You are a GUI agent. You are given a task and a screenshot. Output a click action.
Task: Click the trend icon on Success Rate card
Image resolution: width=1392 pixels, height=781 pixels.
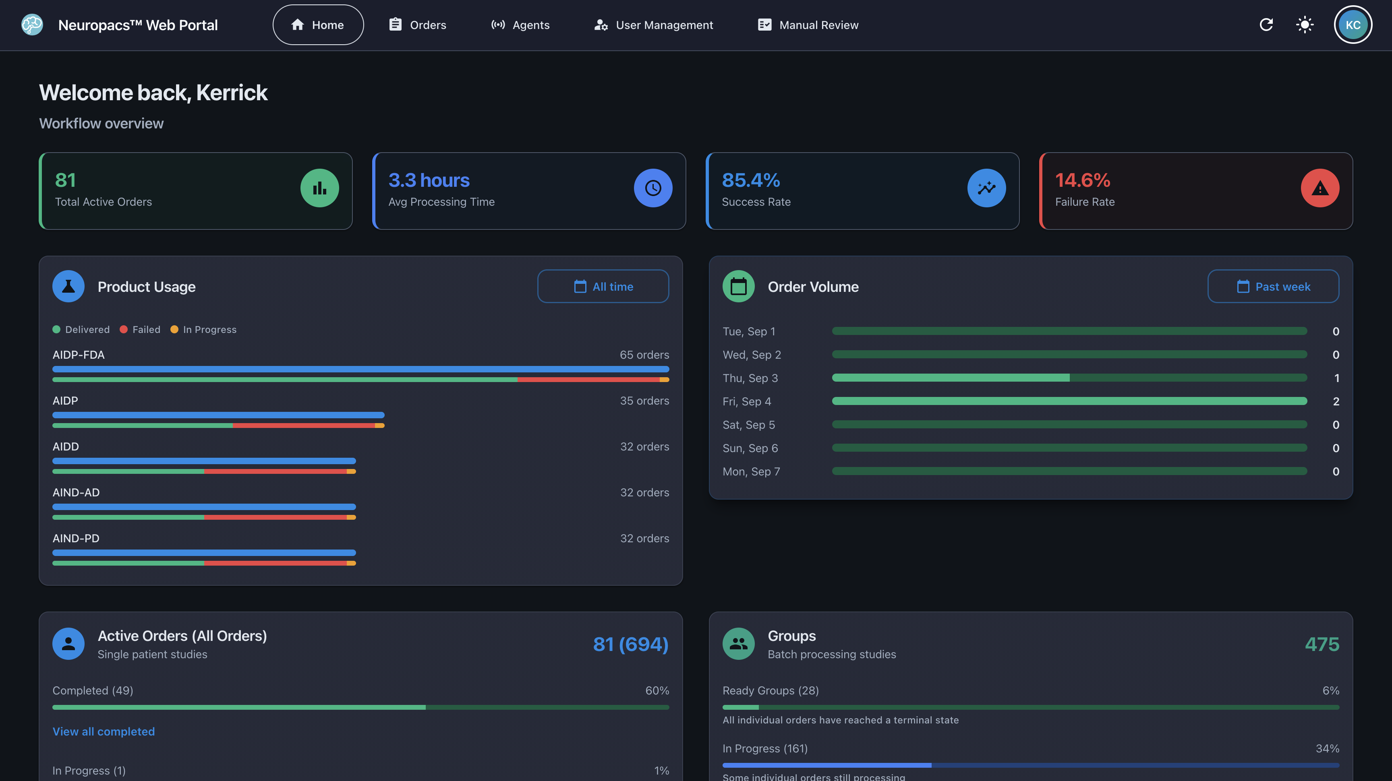(987, 188)
